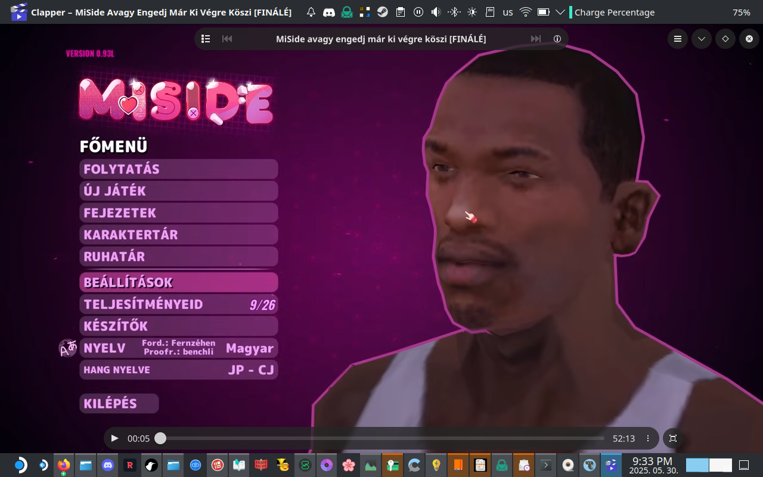The image size is (763, 477).
Task: Open the blue bird app in taskbar
Action: [x=590, y=465]
